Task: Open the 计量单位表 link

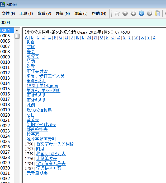Action: pos(47,159)
